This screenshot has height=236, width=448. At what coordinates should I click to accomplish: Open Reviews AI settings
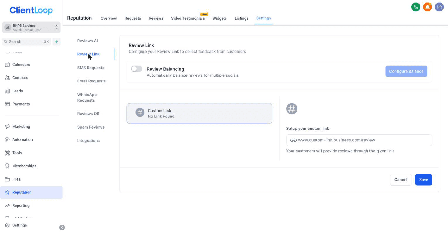pos(88,41)
